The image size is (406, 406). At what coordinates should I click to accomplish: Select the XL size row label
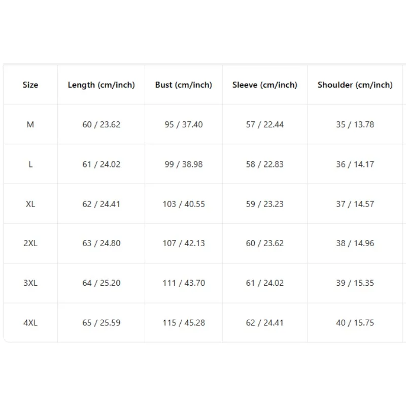point(30,204)
